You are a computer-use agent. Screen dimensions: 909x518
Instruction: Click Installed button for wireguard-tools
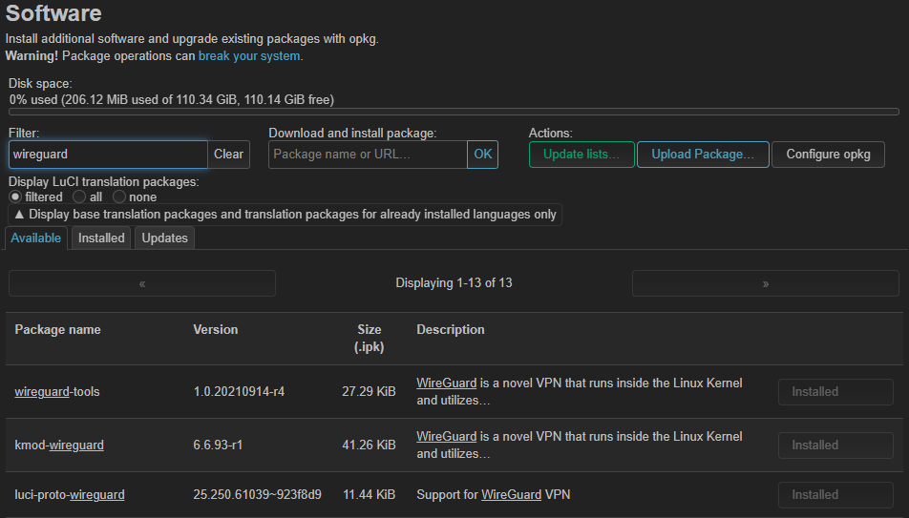(x=835, y=392)
